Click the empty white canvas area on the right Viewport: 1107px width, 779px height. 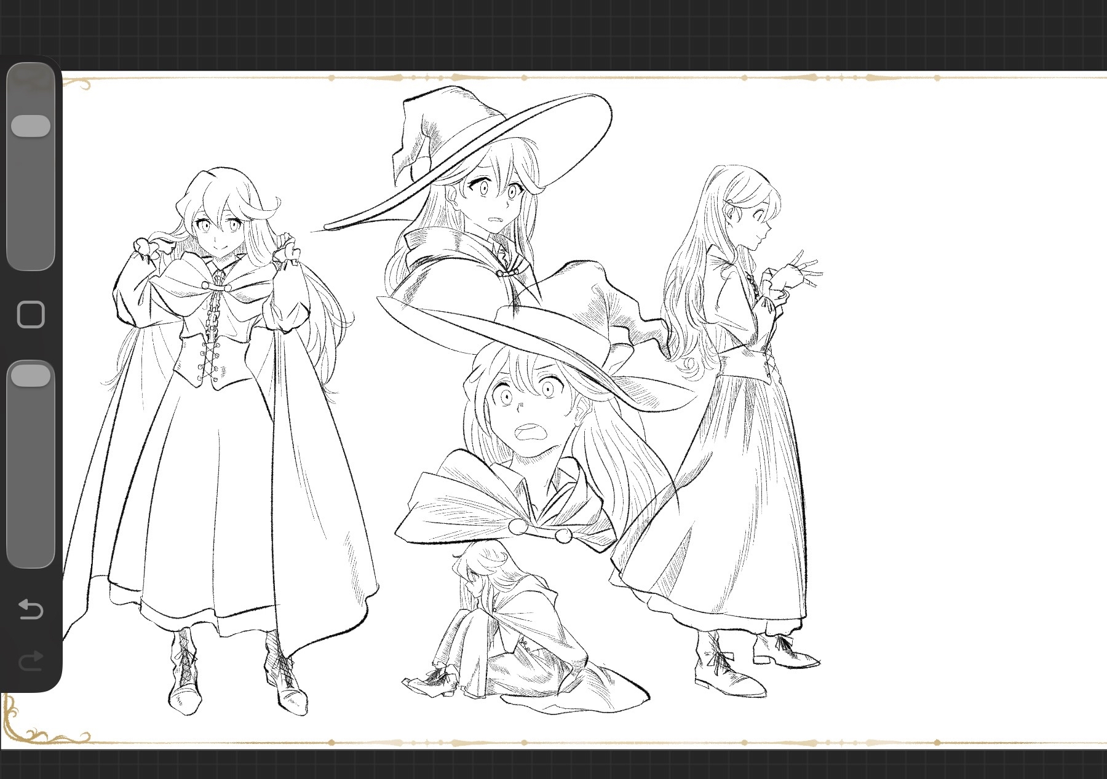959,400
